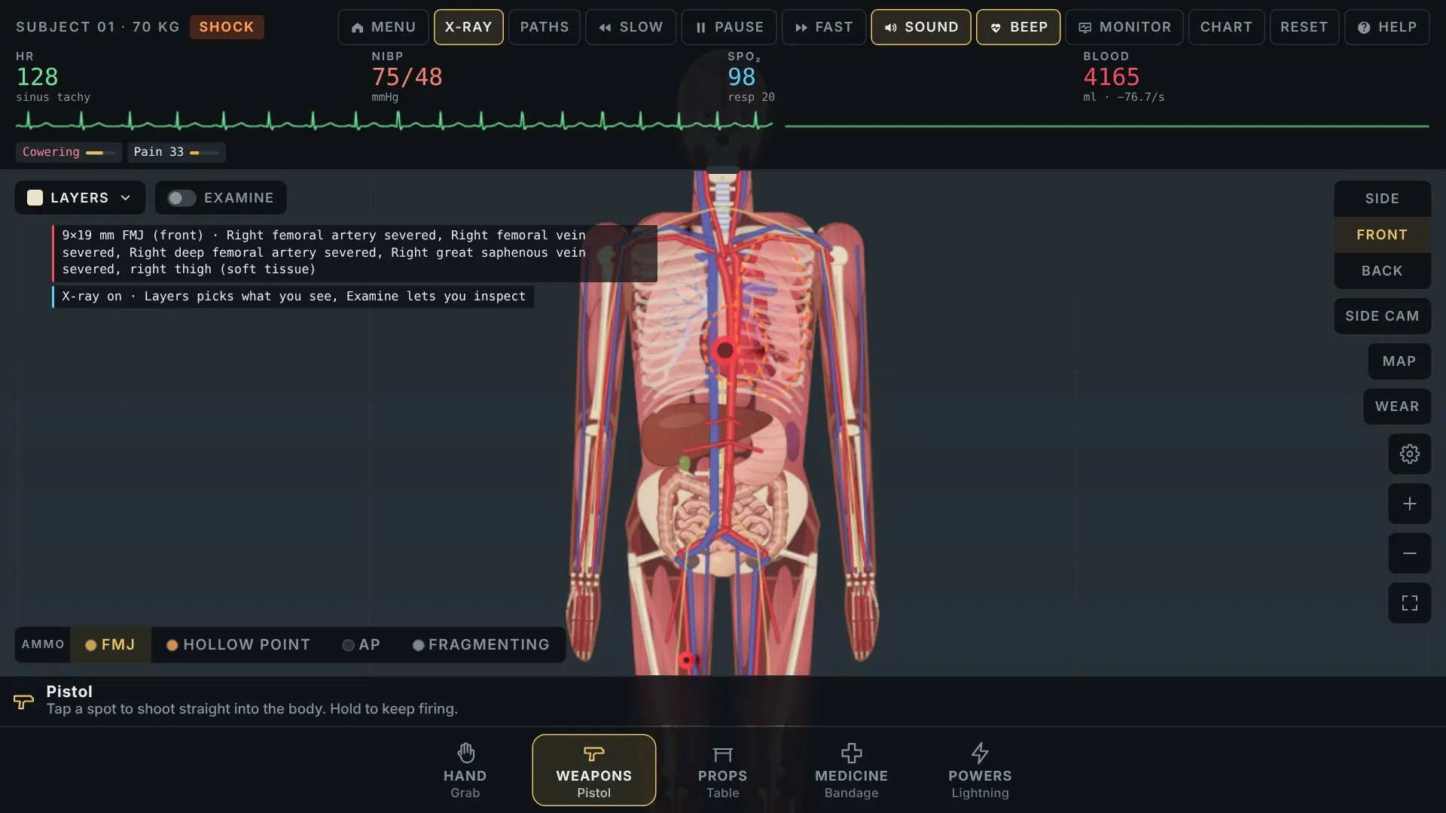Viewport: 1446px width, 813px height.
Task: Click the SHOCK status badge
Action: pyautogui.click(x=227, y=27)
